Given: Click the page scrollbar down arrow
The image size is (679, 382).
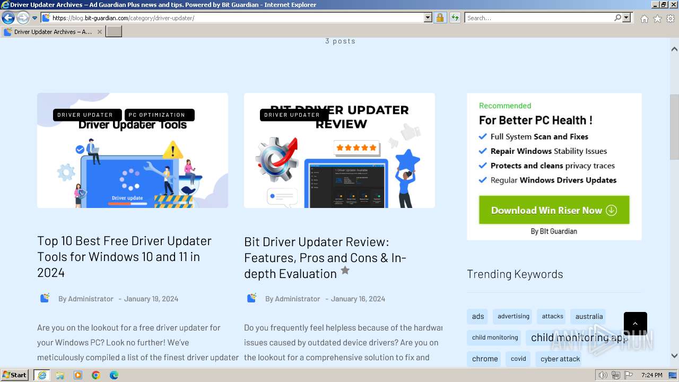Looking at the screenshot, I should click(x=674, y=356).
